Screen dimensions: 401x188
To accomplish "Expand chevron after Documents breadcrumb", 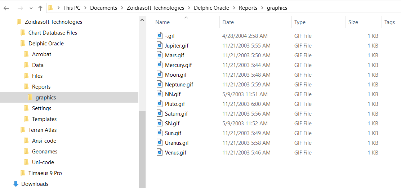I will coord(122,8).
